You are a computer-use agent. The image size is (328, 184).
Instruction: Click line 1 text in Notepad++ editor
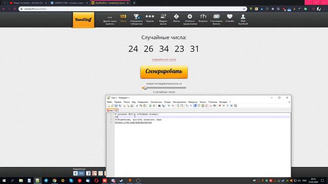[x=137, y=114]
